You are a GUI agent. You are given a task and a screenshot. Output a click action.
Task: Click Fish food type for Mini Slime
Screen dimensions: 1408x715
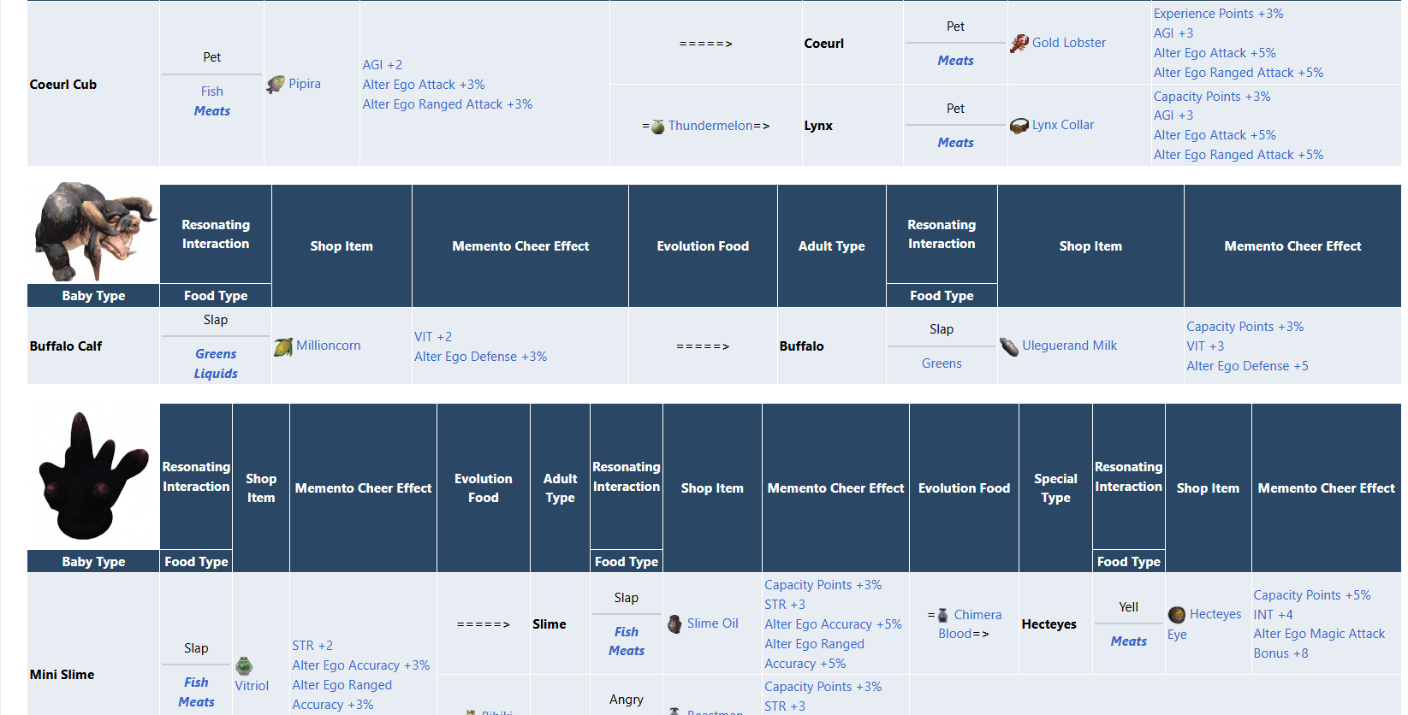[x=196, y=682]
